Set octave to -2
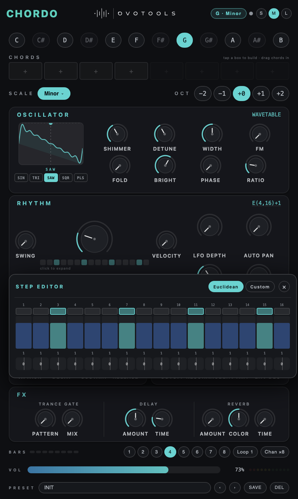The width and height of the screenshot is (298, 499). [x=203, y=94]
